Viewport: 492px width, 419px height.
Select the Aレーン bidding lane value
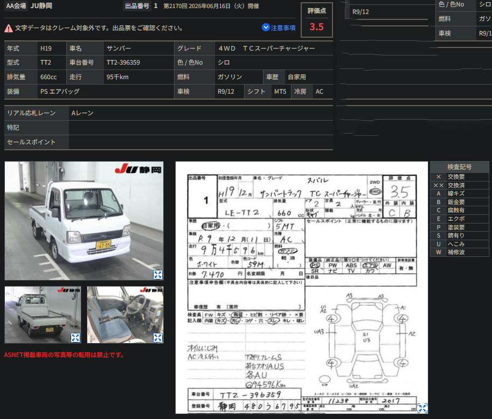click(82, 113)
